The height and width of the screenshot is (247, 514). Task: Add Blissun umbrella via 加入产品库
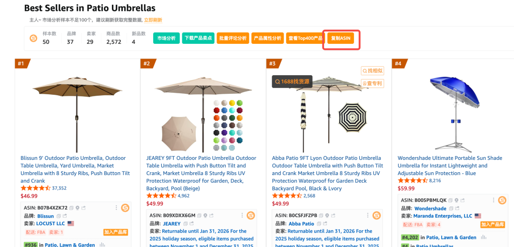coord(116,232)
